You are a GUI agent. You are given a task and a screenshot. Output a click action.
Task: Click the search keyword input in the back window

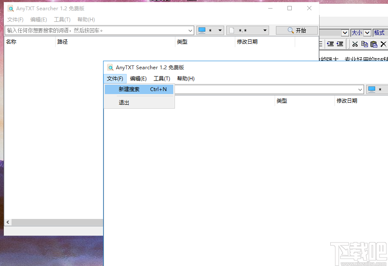pos(97,30)
